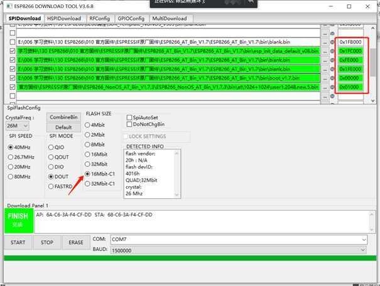Click the @ icon next to 0x1FE000
The width and height of the screenshot is (380, 286).
point(332,69)
